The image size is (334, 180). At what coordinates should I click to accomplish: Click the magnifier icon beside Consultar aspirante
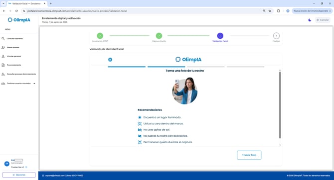pyautogui.click(x=3, y=39)
